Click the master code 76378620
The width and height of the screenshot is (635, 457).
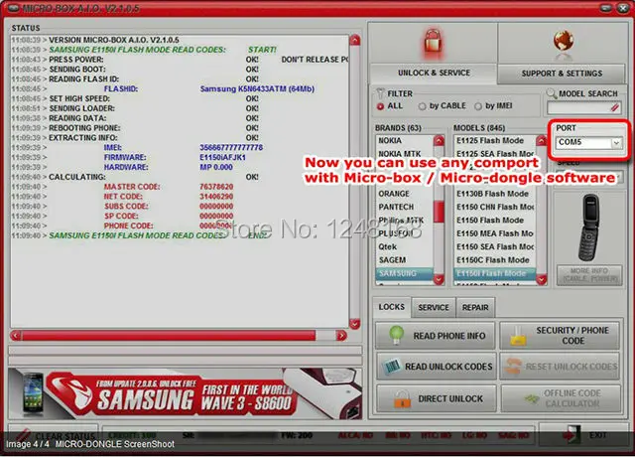click(216, 187)
